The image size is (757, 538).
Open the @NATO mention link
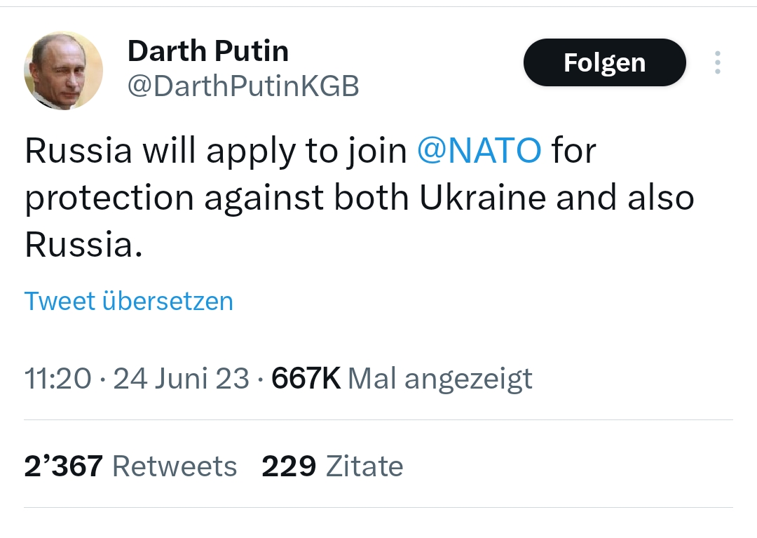pyautogui.click(x=479, y=149)
